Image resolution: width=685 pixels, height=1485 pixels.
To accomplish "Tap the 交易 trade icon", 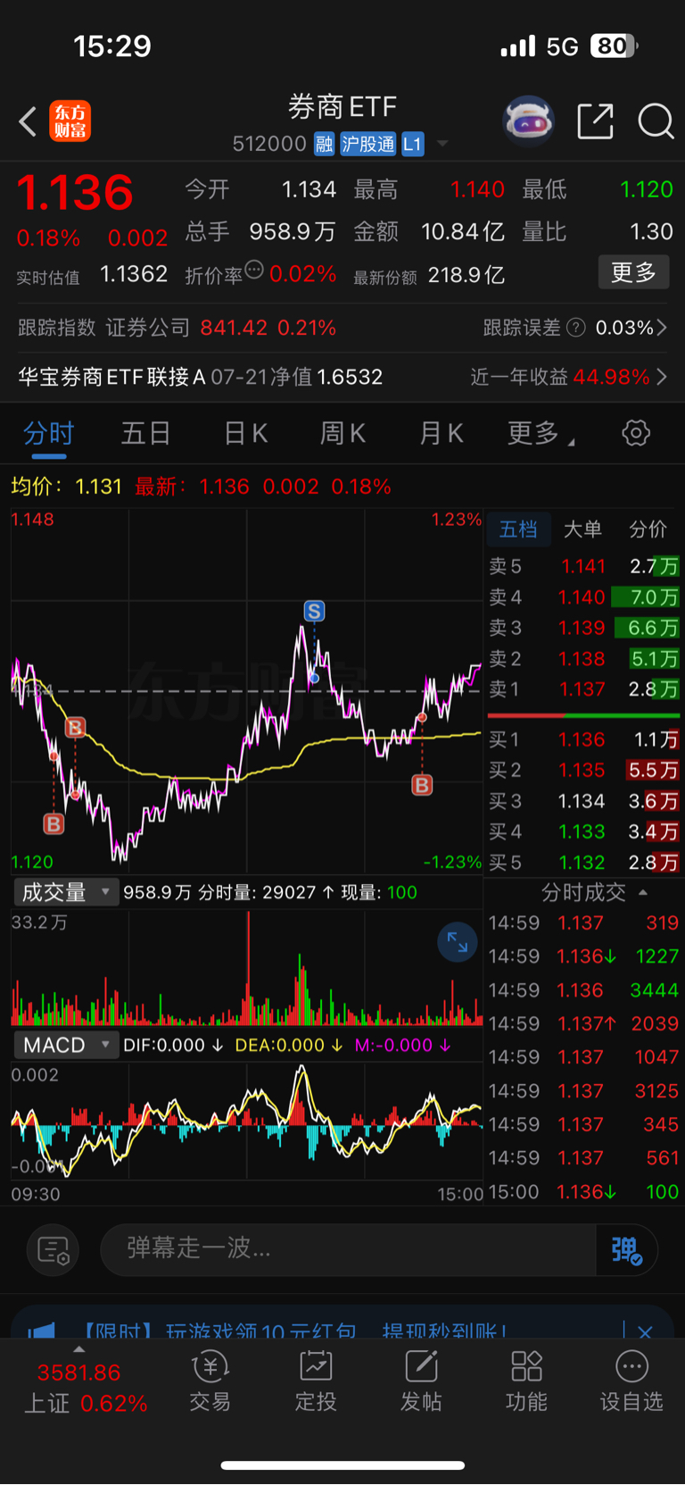I will click(x=210, y=1381).
